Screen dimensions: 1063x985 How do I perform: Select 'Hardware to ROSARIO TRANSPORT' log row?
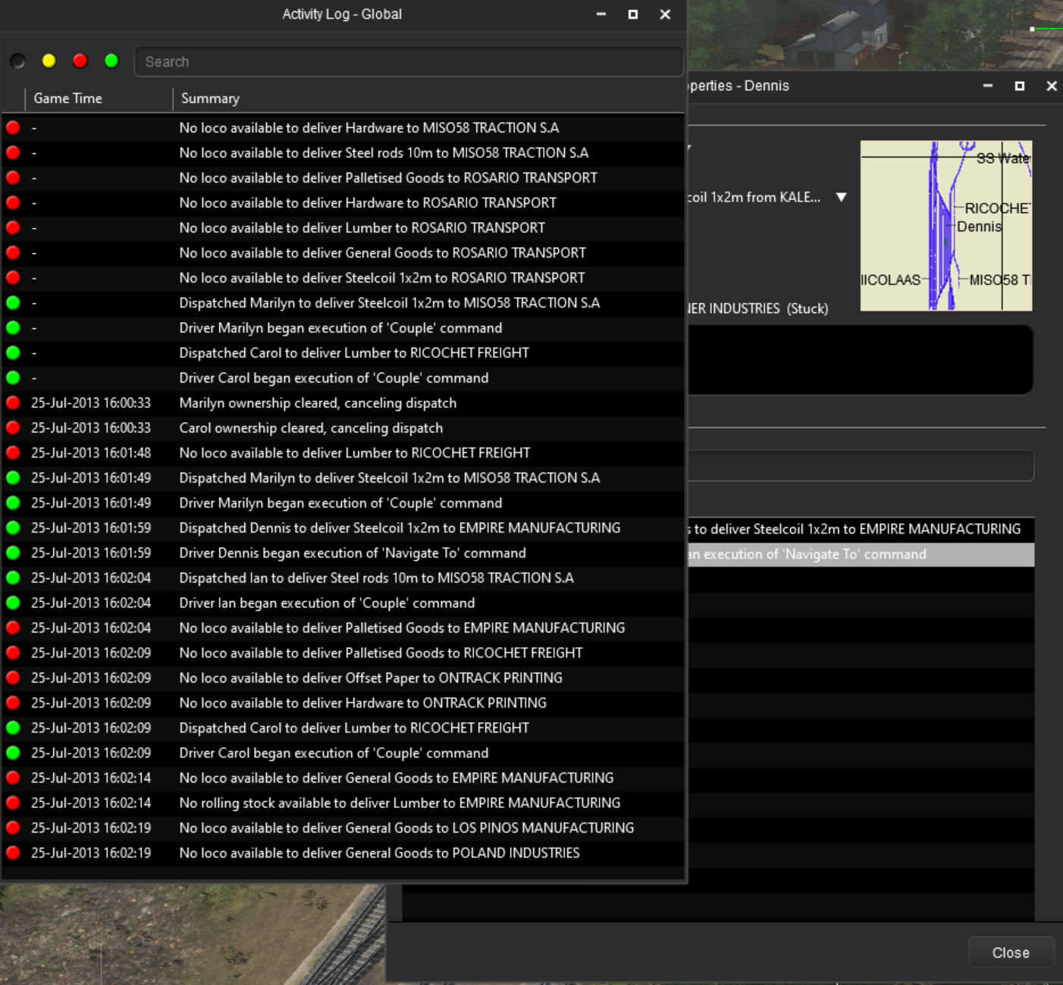[x=343, y=203]
